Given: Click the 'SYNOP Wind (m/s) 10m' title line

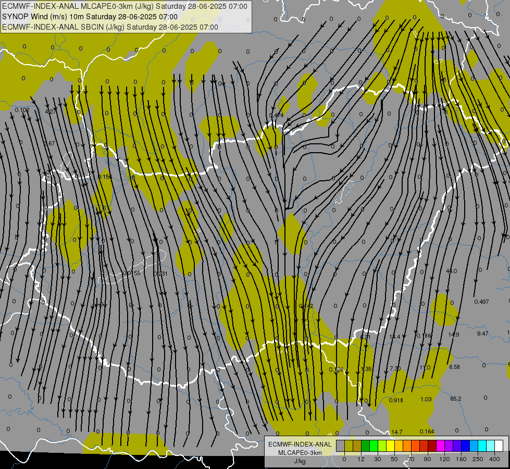Looking at the screenshot, I should pos(43,17).
